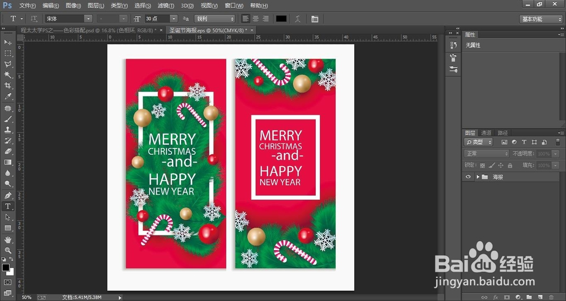566x301 pixels.
Task: Open the workspace dropdown 基本功能
Action: pyautogui.click(x=541, y=19)
